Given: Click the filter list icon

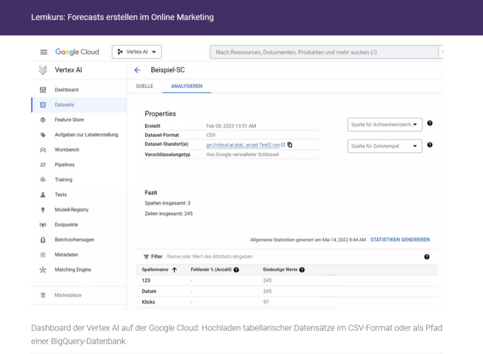Looking at the screenshot, I should (x=147, y=257).
